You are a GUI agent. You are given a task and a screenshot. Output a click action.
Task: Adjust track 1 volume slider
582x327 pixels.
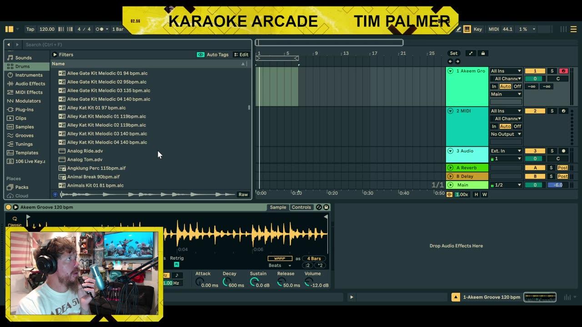(535, 79)
